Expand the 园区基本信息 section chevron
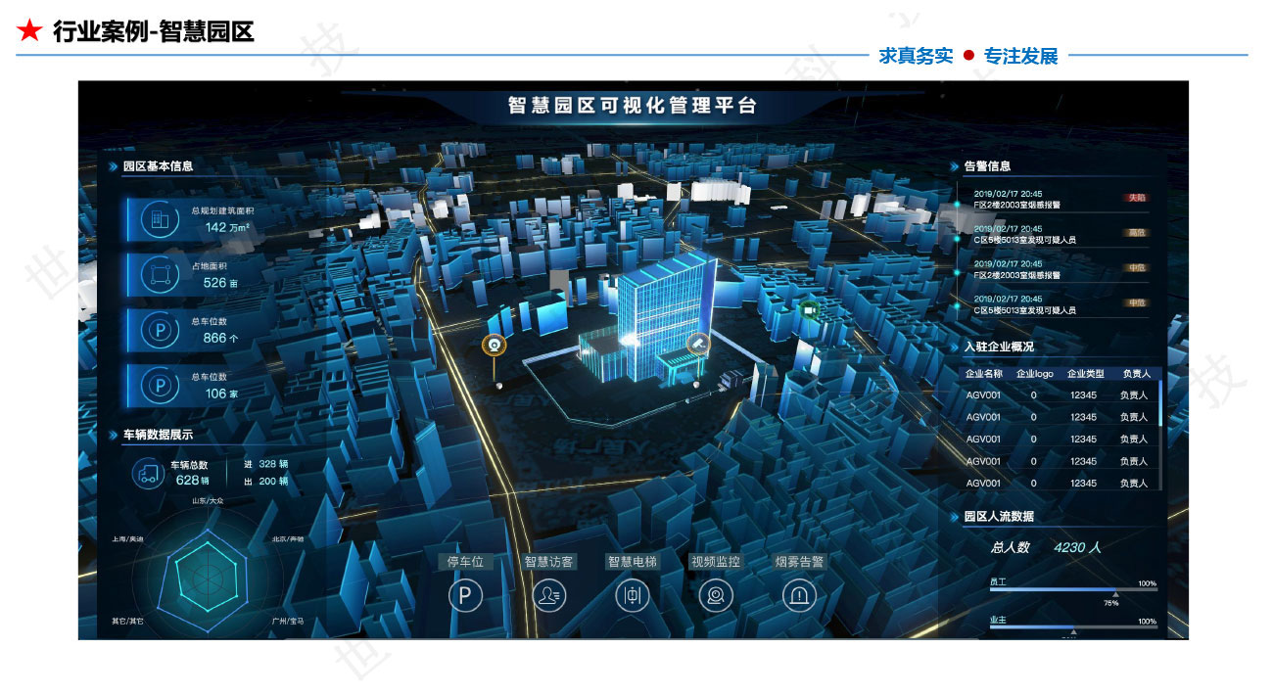The height and width of the screenshot is (695, 1273). tap(114, 166)
